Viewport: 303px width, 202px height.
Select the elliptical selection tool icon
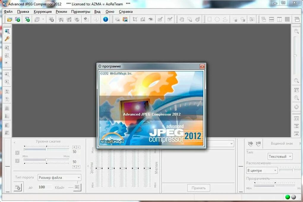[217, 19]
